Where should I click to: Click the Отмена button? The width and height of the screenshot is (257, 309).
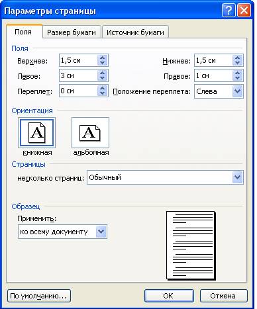click(x=223, y=296)
